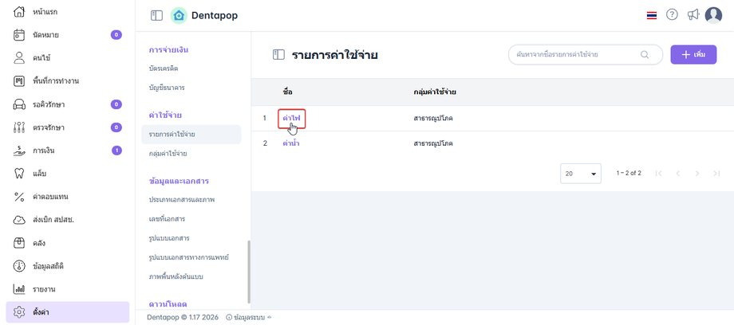Toggle the sidebar collapse icon beside Dentapop logo
This screenshot has height=325, width=734.
pos(156,15)
